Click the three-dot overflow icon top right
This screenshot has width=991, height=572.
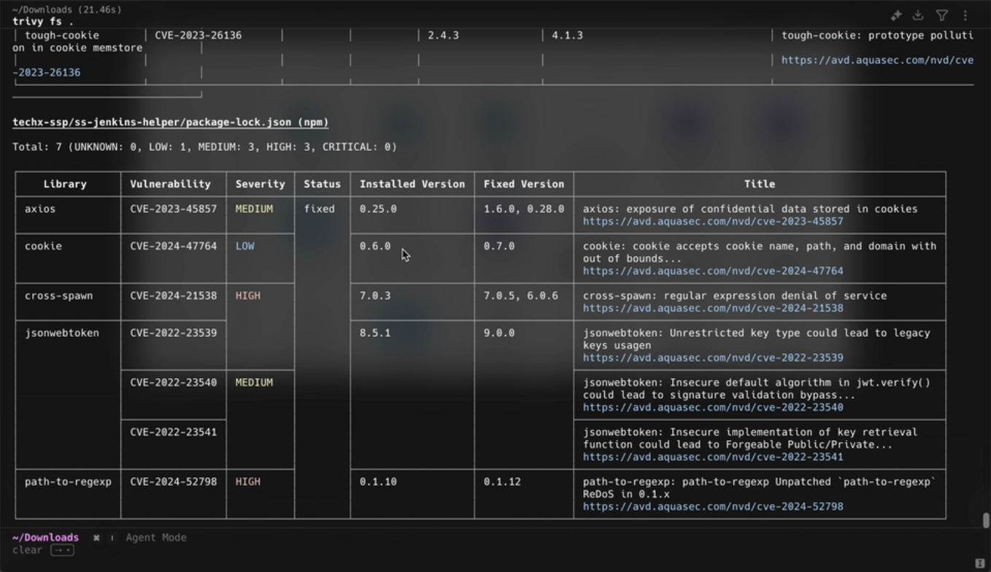pyautogui.click(x=965, y=15)
